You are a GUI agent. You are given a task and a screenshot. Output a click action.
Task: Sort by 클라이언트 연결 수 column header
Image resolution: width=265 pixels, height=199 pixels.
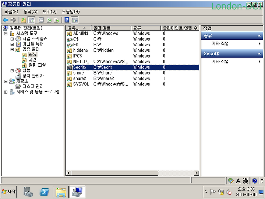(180, 28)
